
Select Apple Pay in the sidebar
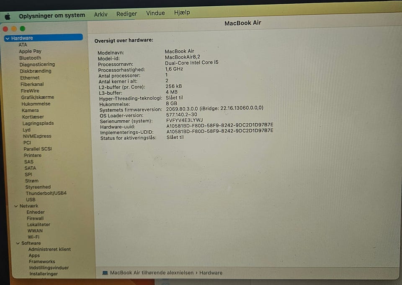tap(30, 51)
